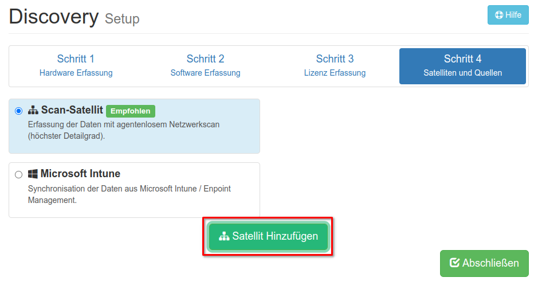The height and width of the screenshot is (285, 534).
Task: Finish setup with the Abschließen button
Action: tap(484, 263)
